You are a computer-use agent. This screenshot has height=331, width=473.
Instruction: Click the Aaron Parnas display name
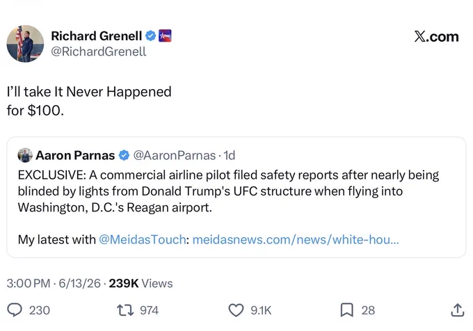(75, 156)
